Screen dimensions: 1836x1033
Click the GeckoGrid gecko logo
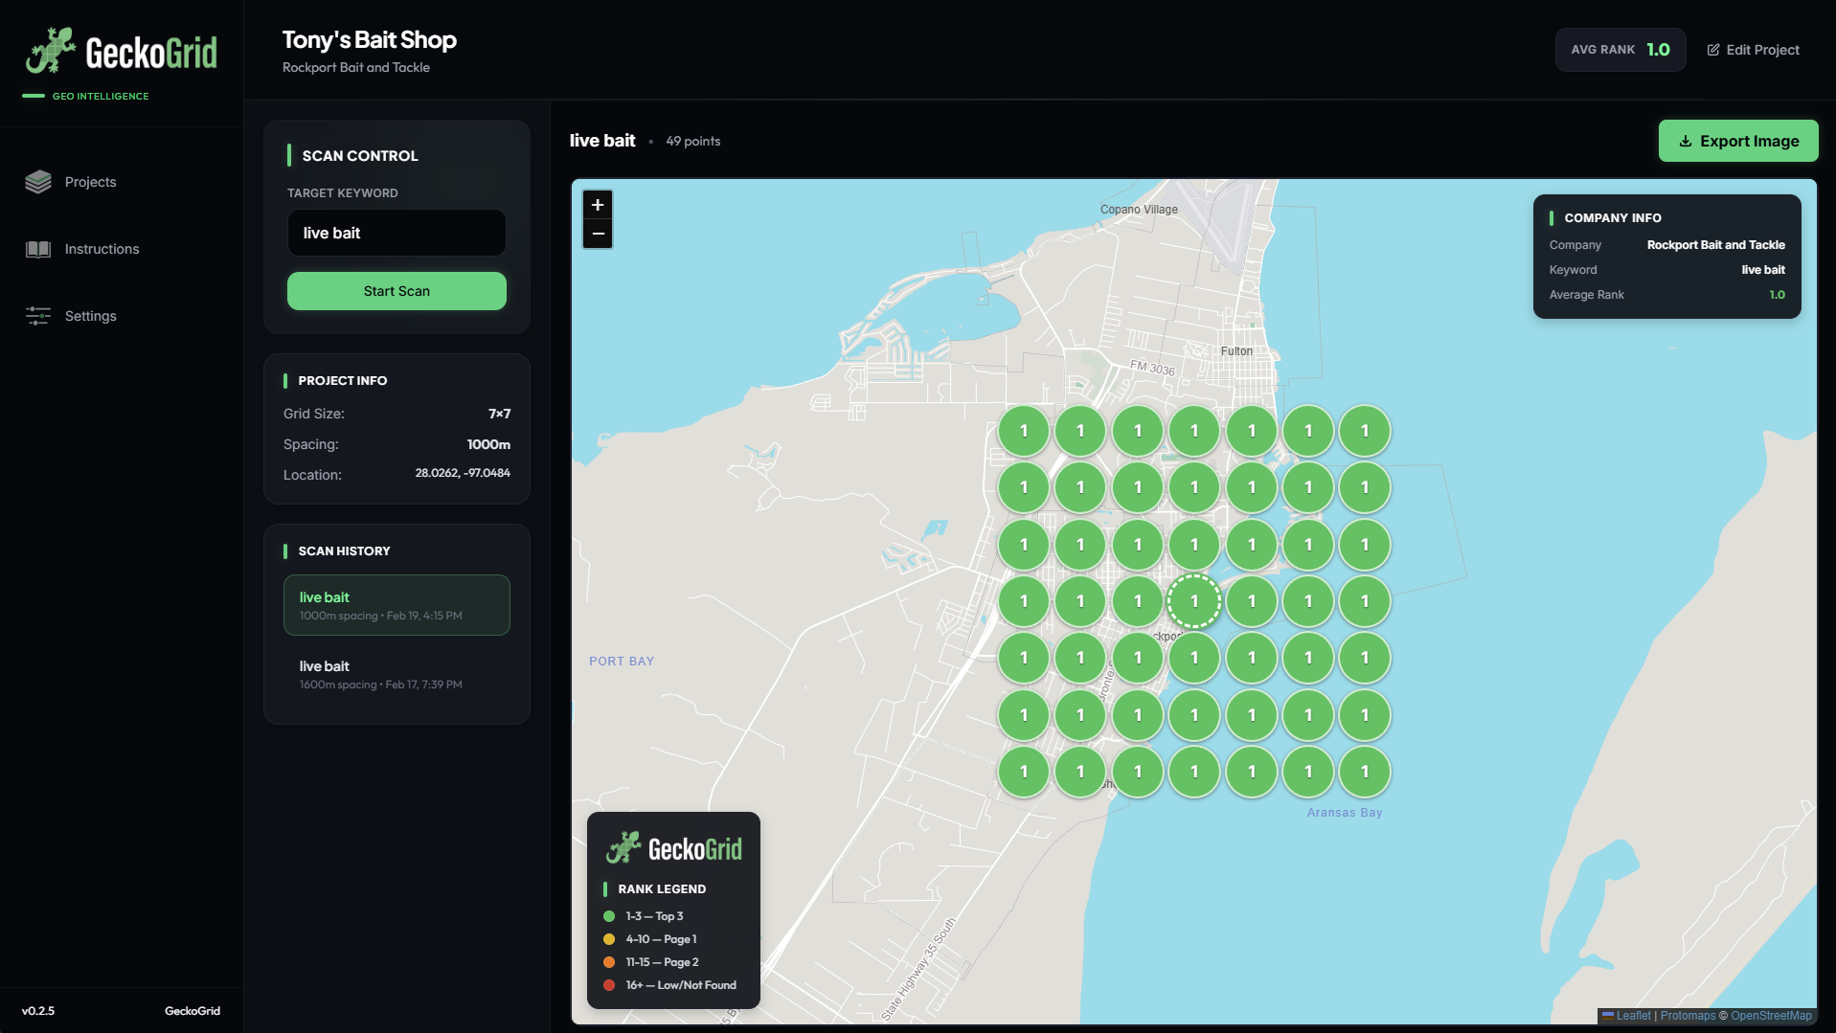click(50, 51)
